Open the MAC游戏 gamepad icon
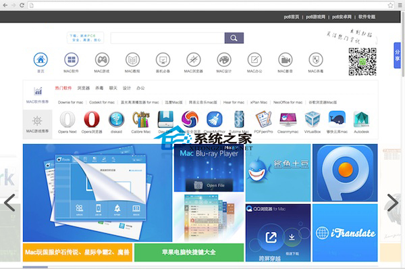Screen dimensions: 405x269 [102, 59]
